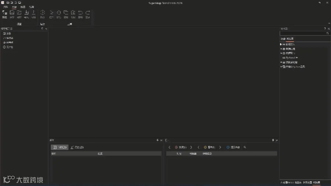Pin the task panel via its pin icon
331x186 pixels.
[157, 140]
